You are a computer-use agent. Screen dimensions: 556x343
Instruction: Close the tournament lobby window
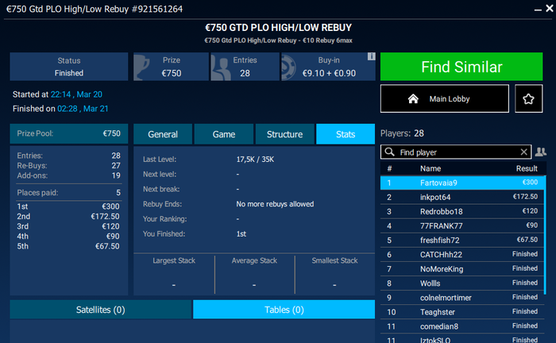(550, 8)
